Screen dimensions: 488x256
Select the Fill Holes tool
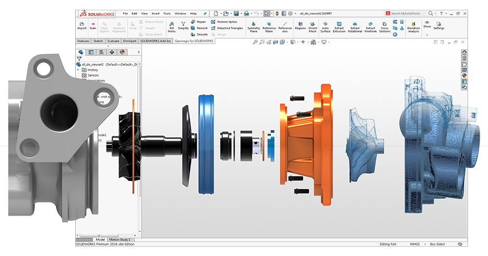point(172,26)
